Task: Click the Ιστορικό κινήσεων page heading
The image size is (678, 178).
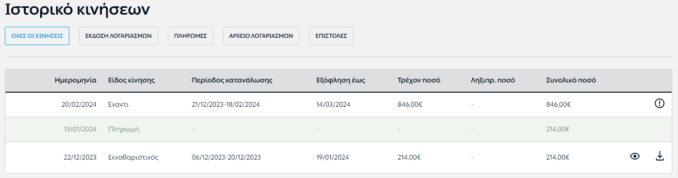Action: 77,9
